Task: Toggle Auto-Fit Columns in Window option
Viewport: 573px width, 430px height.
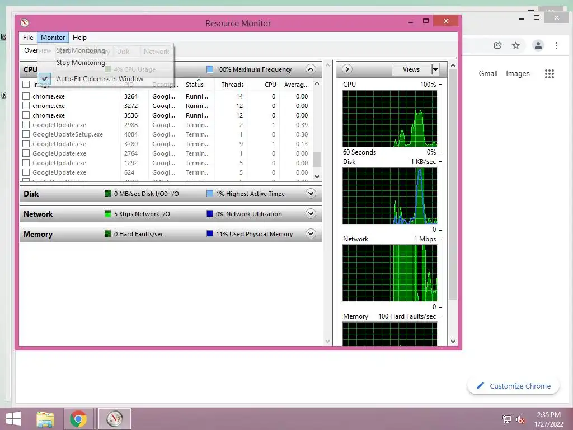Action: [106, 78]
